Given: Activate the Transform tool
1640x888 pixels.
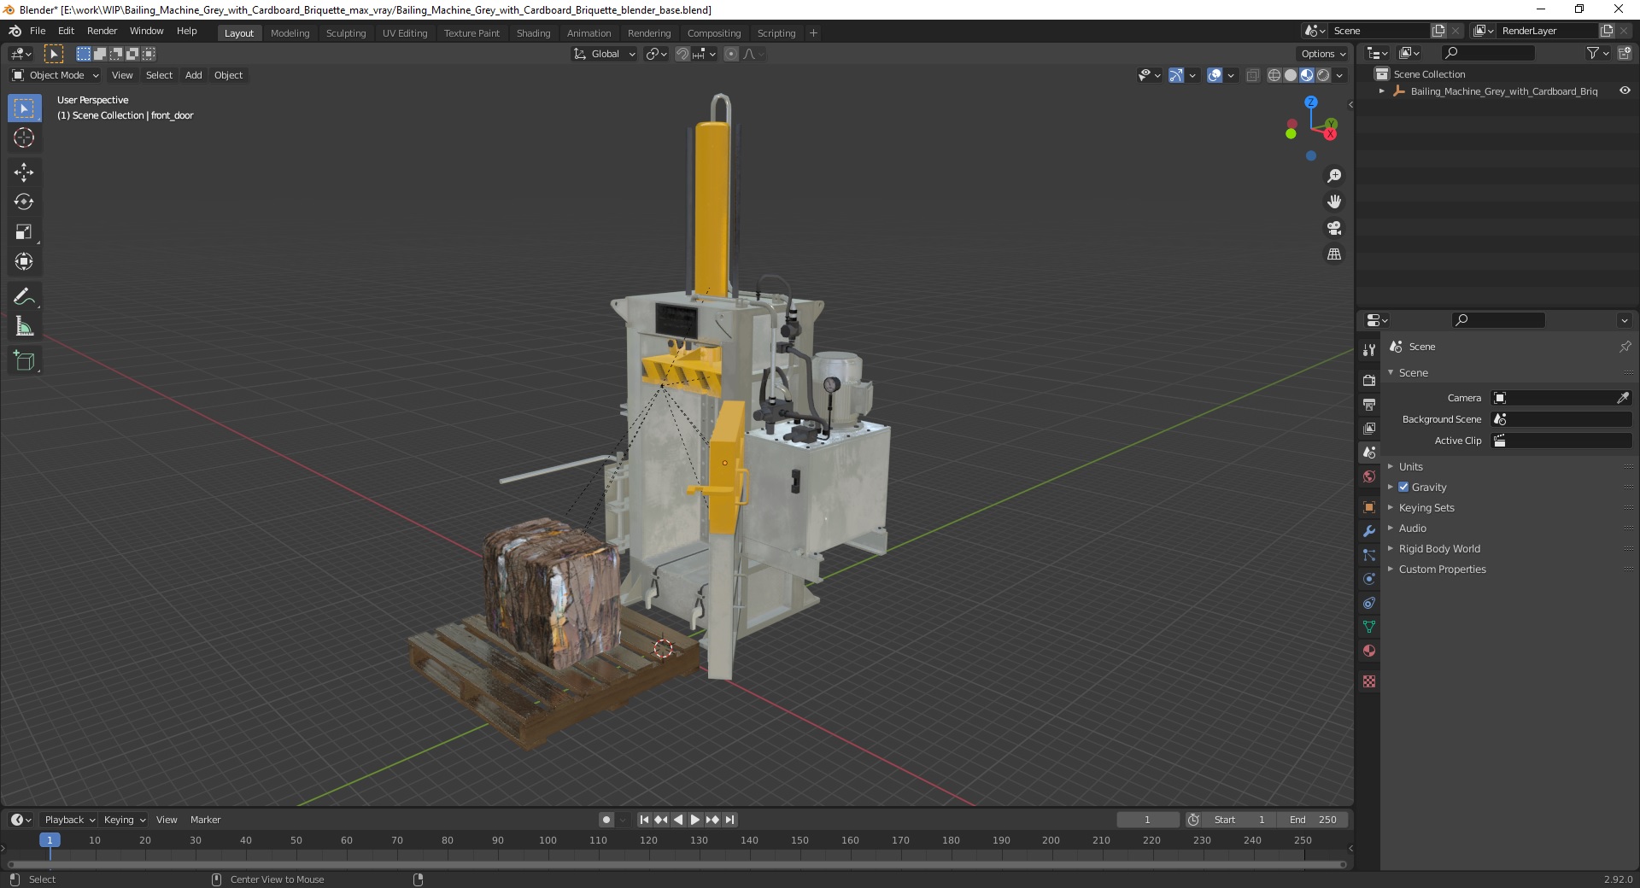Looking at the screenshot, I should [24, 262].
